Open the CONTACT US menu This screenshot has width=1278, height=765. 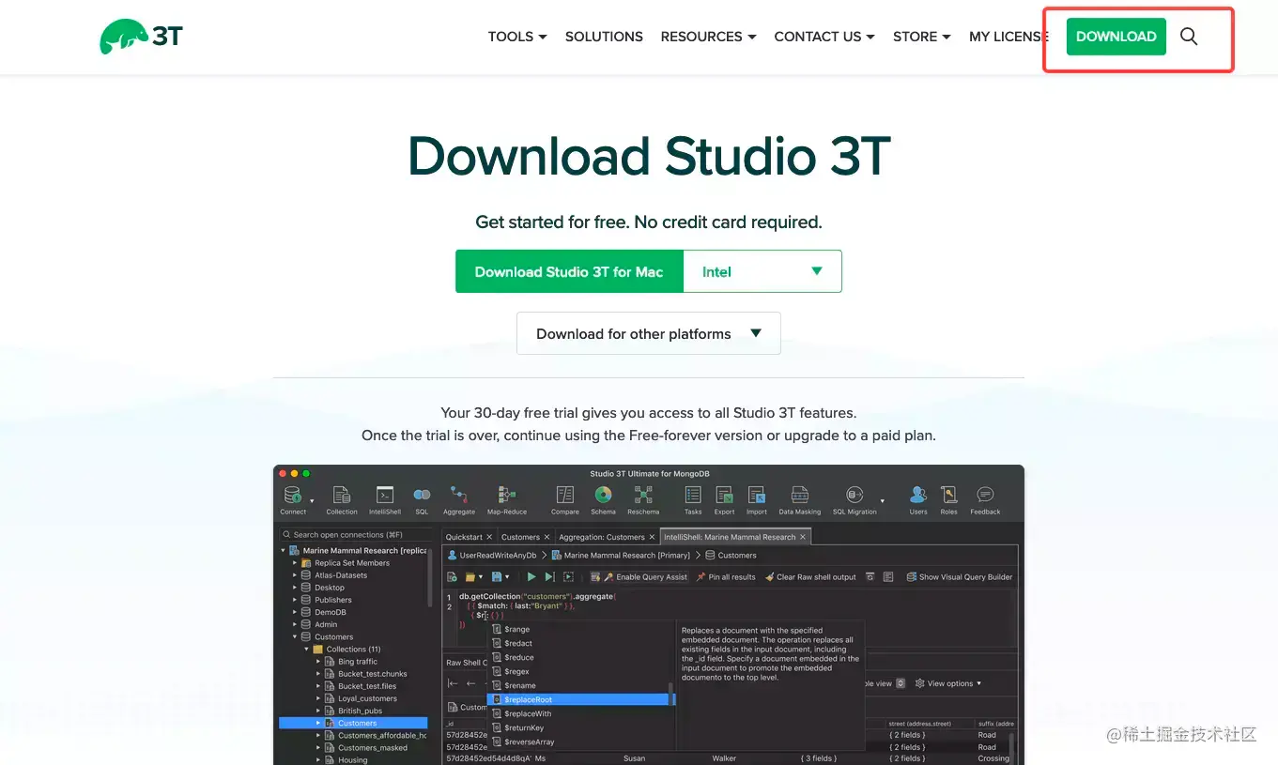824,37
